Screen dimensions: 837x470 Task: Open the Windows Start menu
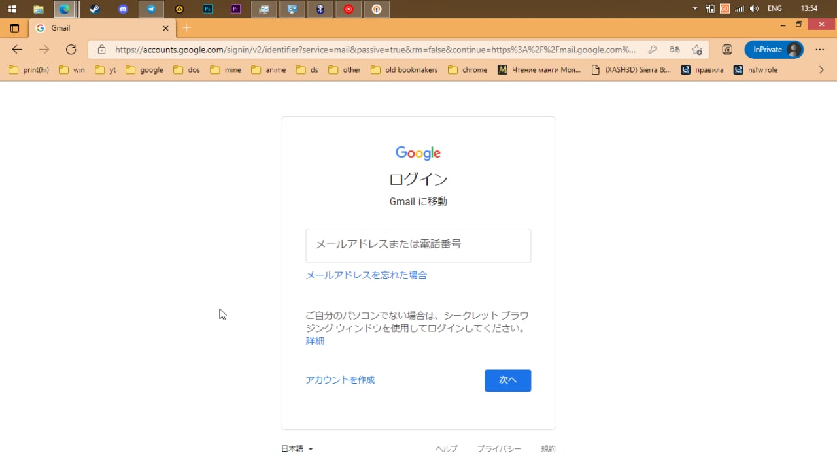pos(11,9)
